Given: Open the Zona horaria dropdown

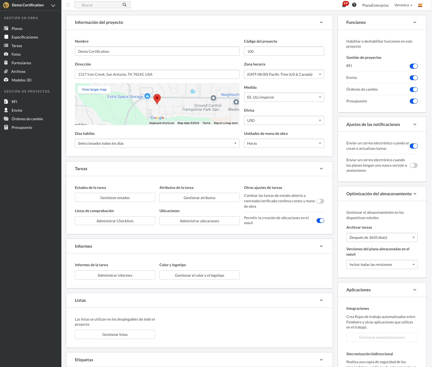Looking at the screenshot, I should pyautogui.click(x=284, y=74).
